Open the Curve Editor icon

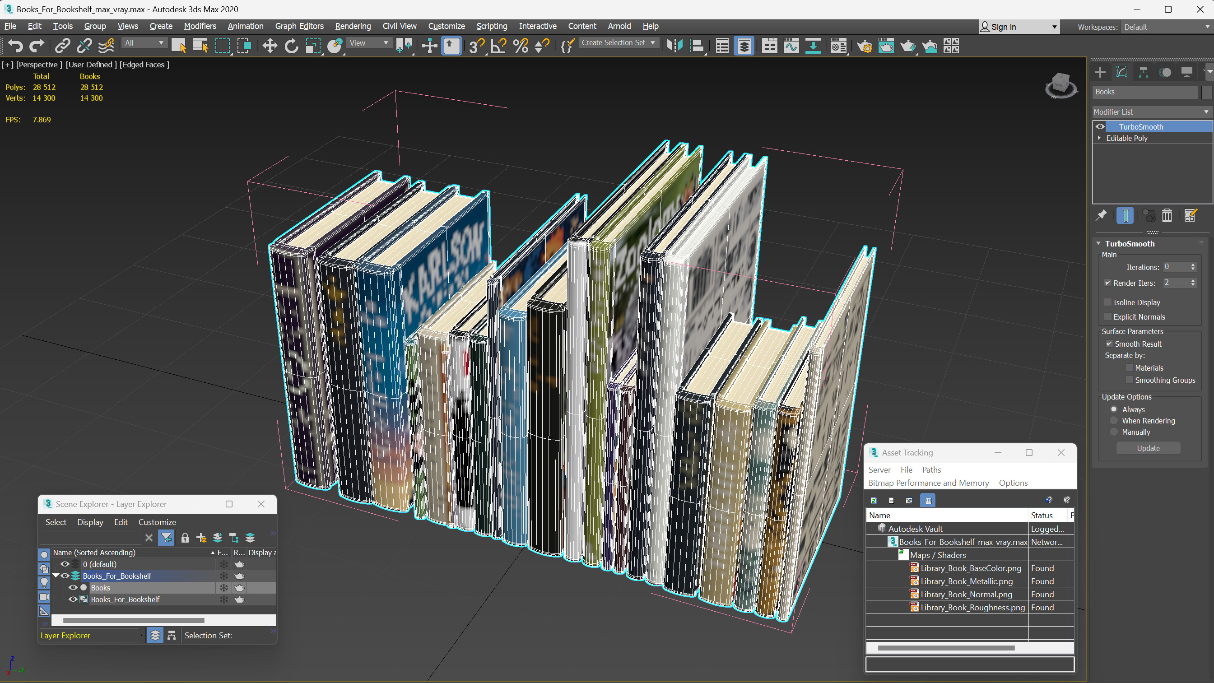click(791, 46)
